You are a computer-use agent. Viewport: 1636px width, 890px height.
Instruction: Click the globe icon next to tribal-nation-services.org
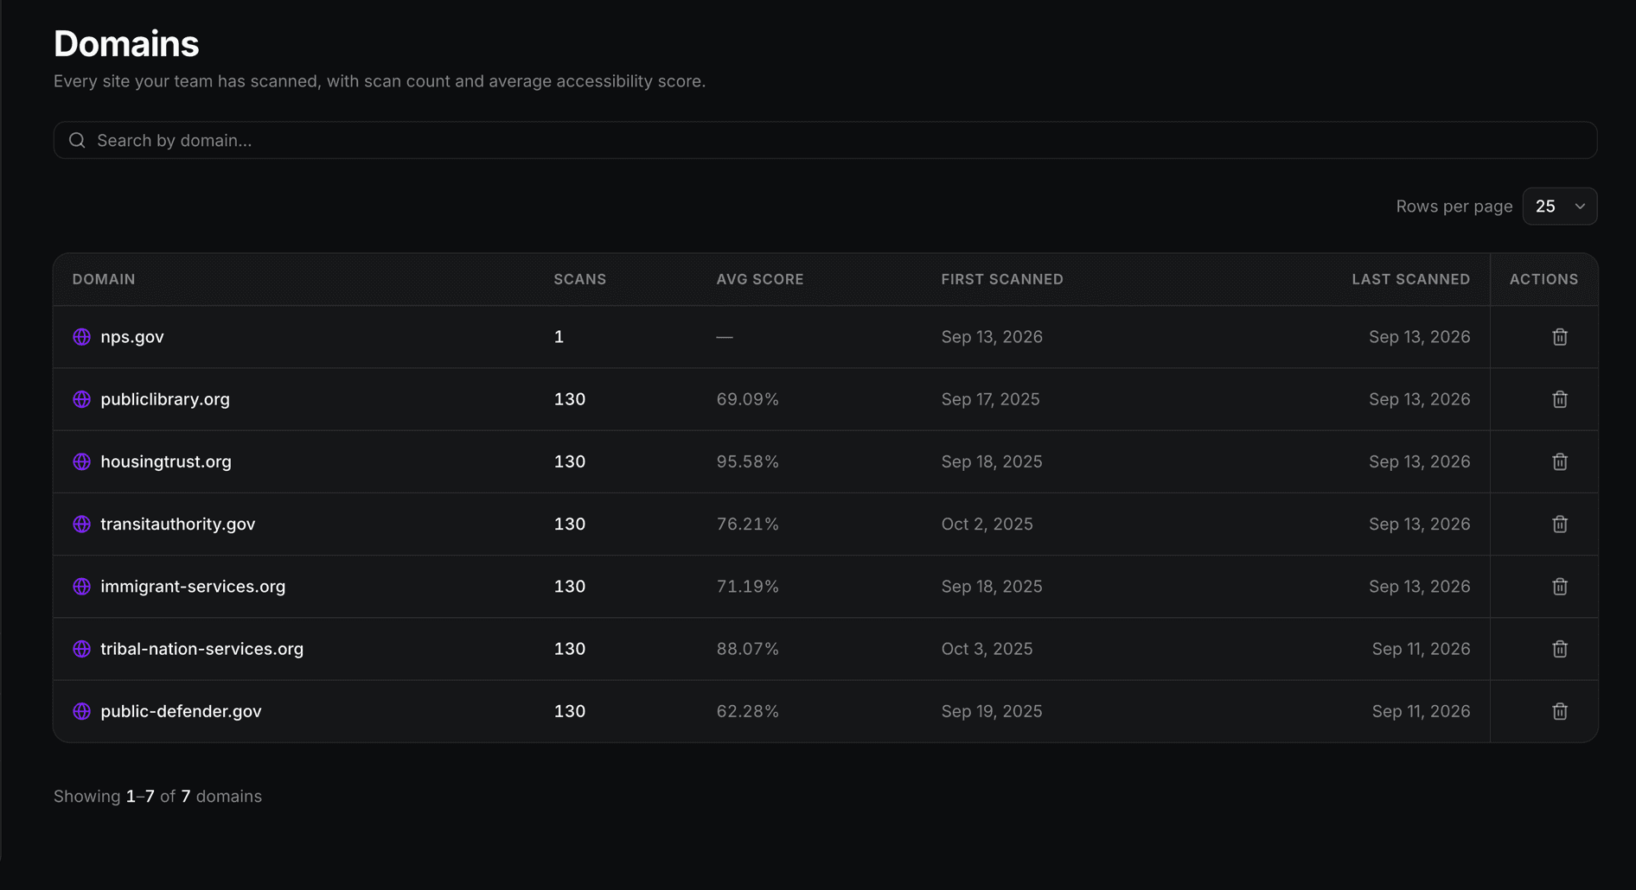click(x=81, y=649)
